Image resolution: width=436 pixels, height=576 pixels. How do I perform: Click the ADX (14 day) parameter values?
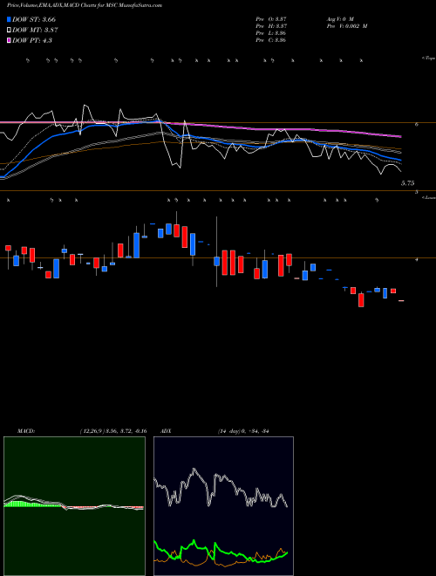(243, 431)
